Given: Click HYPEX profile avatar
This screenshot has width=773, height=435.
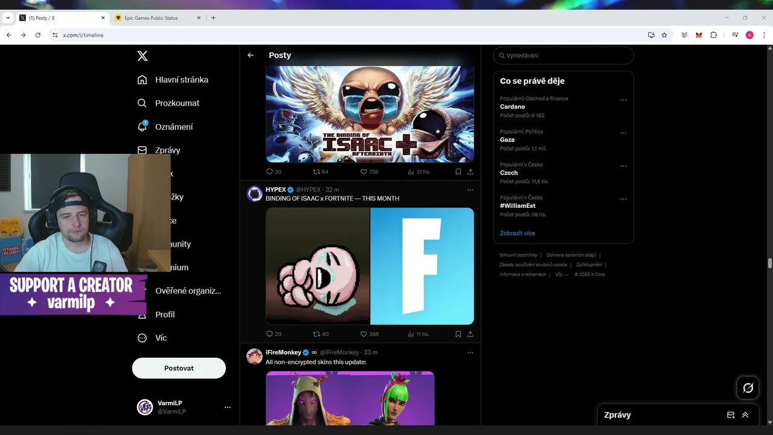Looking at the screenshot, I should click(x=255, y=194).
